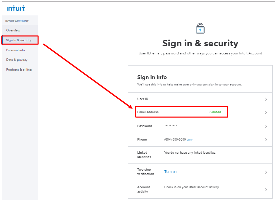Click the masked Password value

[170, 125]
